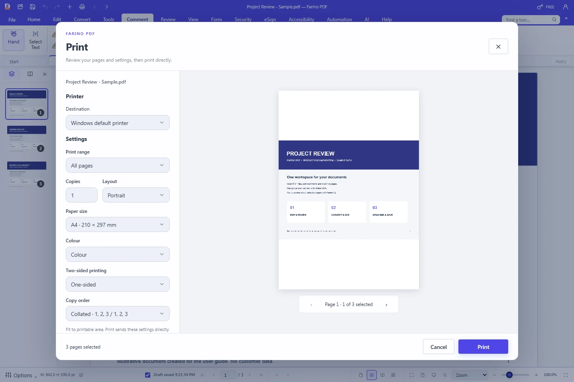574x382 pixels.
Task: Jump to last page icon in status bar
Action: pyautogui.click(x=261, y=375)
